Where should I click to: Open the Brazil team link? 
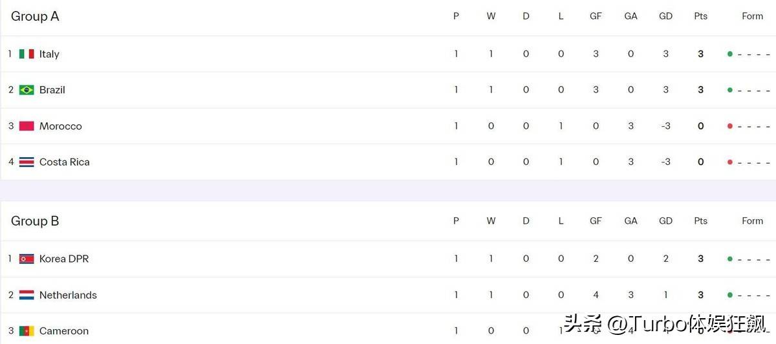[52, 90]
